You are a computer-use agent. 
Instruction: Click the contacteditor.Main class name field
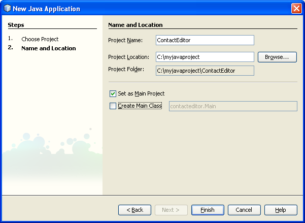[x=231, y=106]
